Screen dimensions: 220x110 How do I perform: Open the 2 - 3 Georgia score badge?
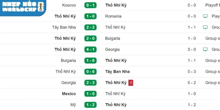click(x=90, y=82)
